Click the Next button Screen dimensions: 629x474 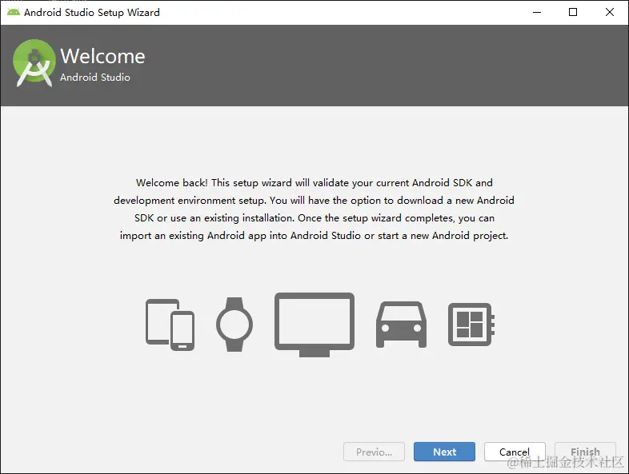click(x=444, y=452)
